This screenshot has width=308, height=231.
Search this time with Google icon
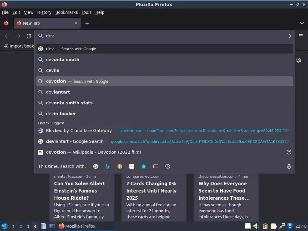coord(96,166)
